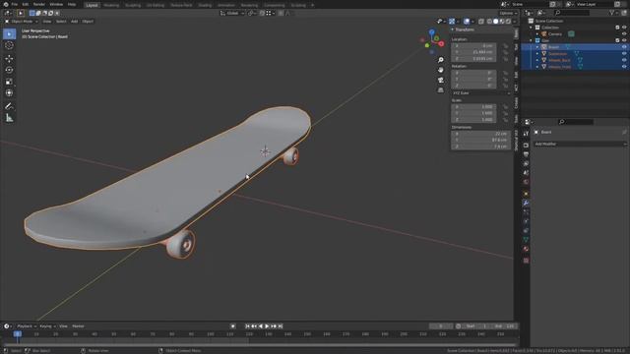Toggle Collection exclude checkbox
This screenshot has width=630, height=354.
coord(617,28)
